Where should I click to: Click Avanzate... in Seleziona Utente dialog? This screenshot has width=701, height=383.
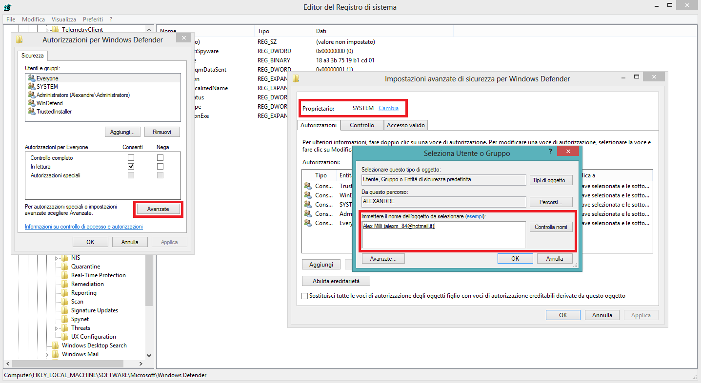click(383, 259)
